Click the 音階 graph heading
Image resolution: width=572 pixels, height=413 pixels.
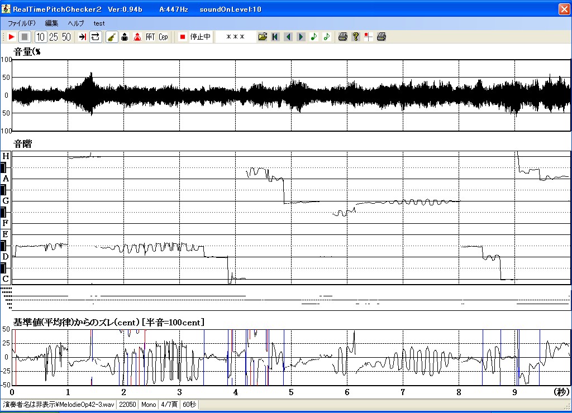pyautogui.click(x=22, y=144)
